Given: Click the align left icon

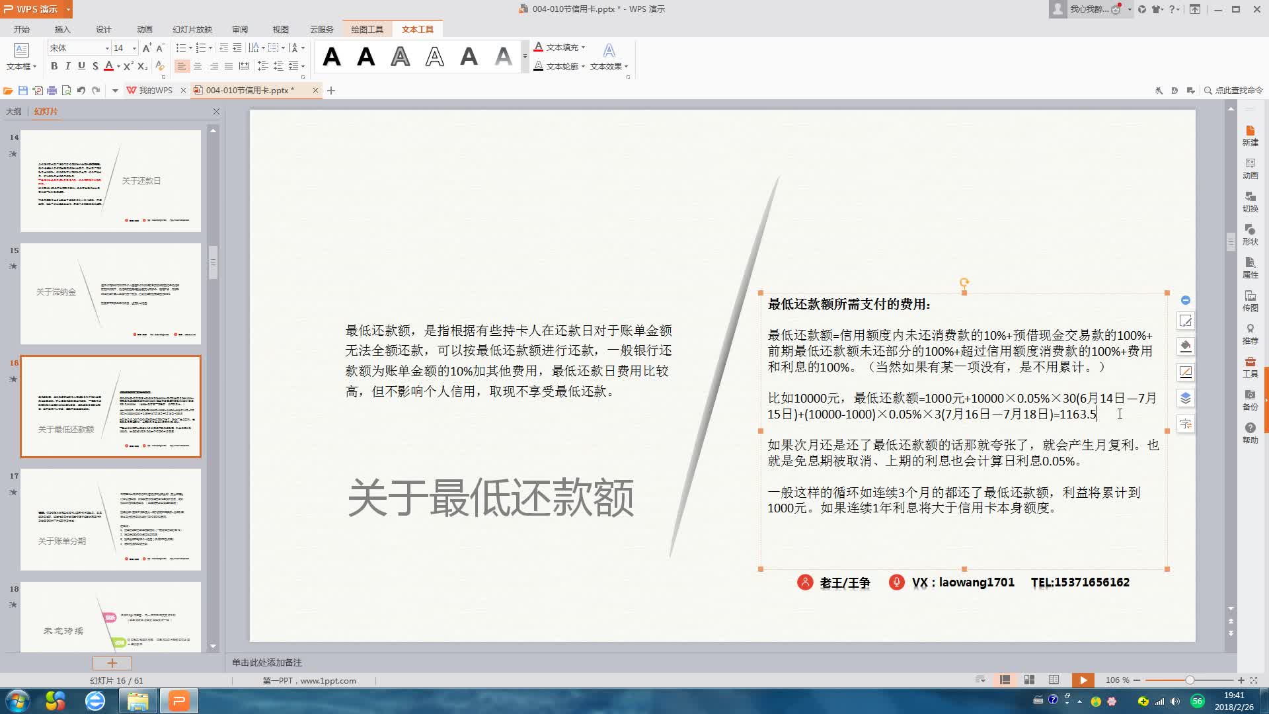Looking at the screenshot, I should click(182, 66).
